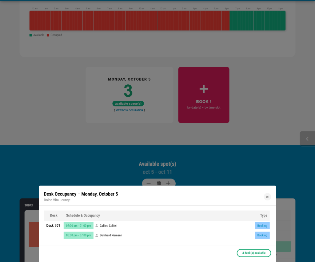Advance to next week with plus icon
The image size is (315, 262).
[x=168, y=183]
